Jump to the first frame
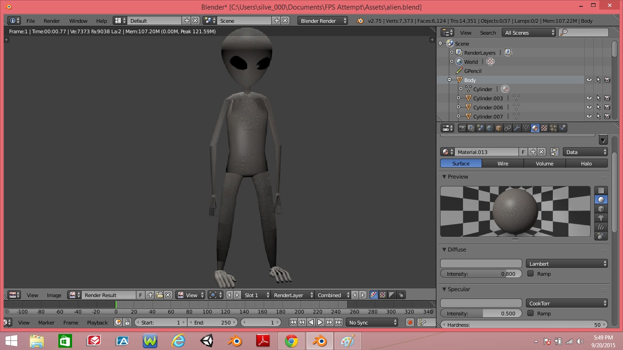Screen dimensions: 623x350 coord(293,323)
